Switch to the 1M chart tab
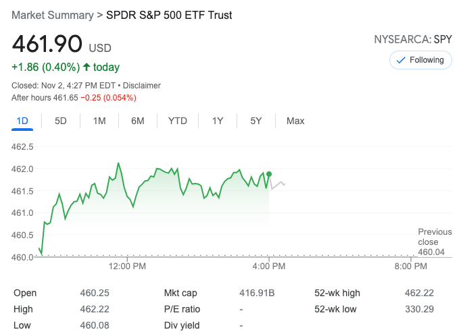 (99, 121)
